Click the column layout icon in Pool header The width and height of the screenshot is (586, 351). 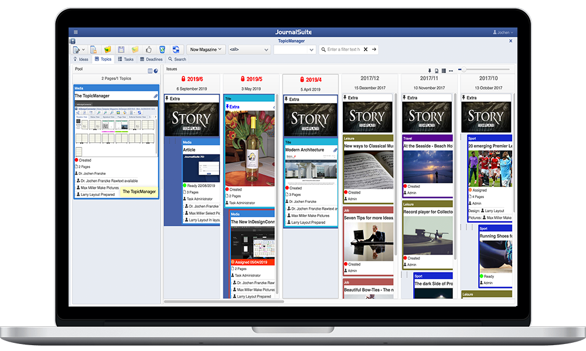pyautogui.click(x=150, y=71)
